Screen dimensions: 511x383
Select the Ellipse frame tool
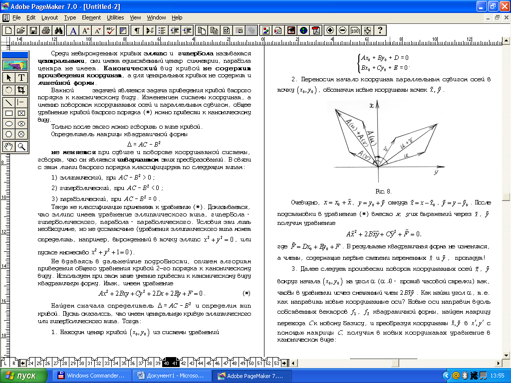21,124
